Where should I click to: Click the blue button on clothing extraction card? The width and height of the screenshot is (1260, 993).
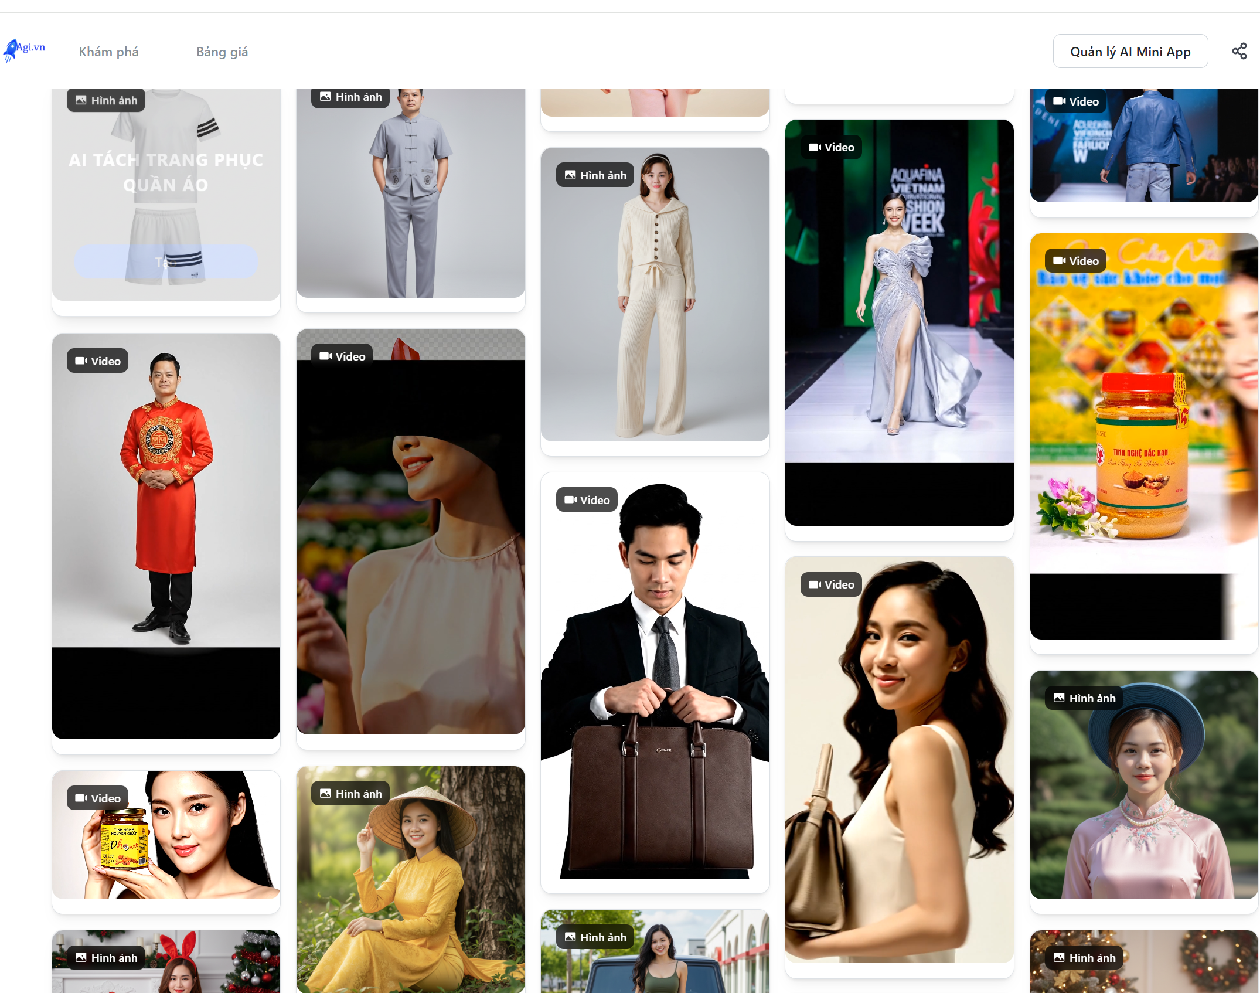click(166, 261)
